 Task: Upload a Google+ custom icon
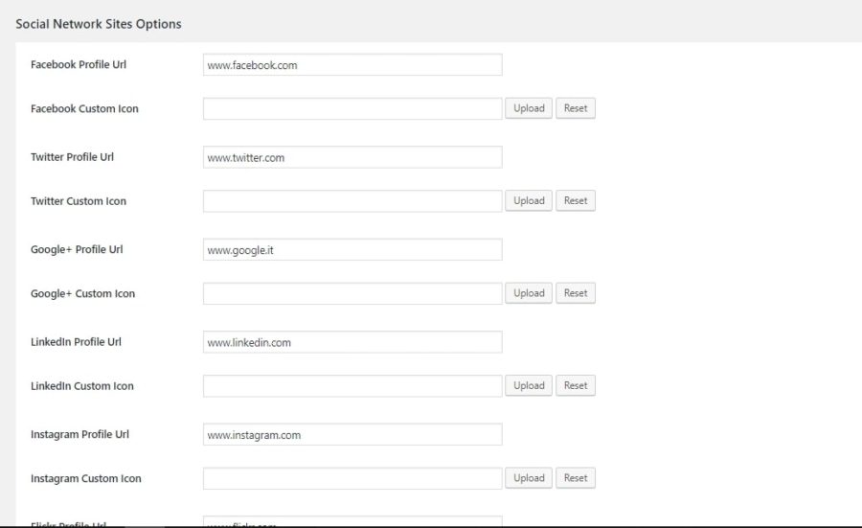[x=529, y=293]
